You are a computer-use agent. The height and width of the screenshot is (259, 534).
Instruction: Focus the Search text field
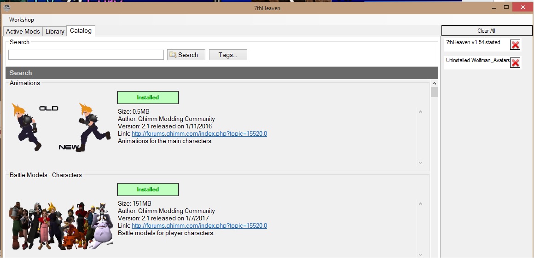click(x=86, y=55)
